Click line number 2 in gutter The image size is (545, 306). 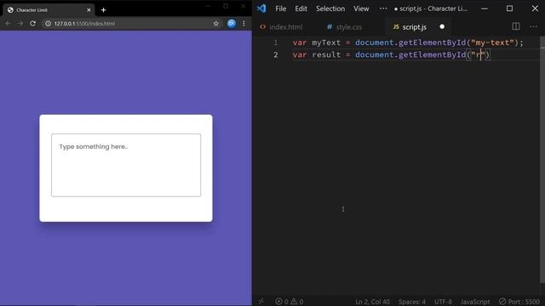(x=276, y=54)
